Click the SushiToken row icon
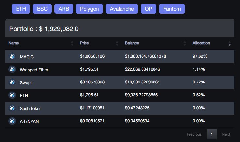 [12, 108]
